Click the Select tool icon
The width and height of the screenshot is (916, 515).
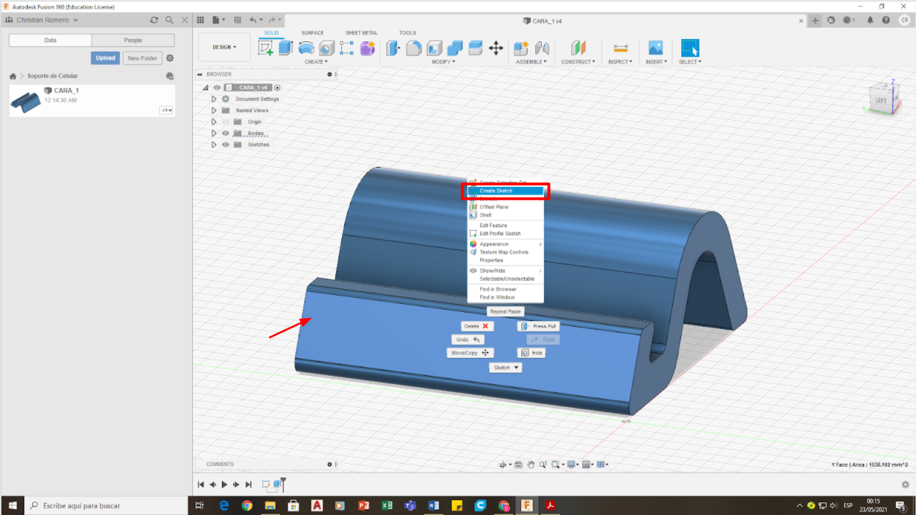click(690, 48)
